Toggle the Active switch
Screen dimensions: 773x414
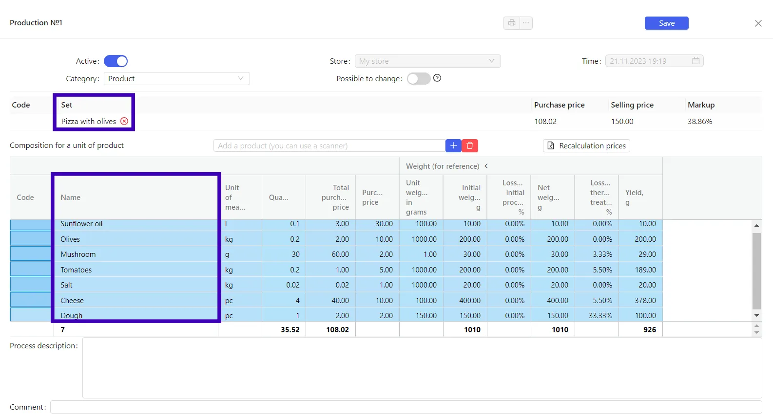click(116, 61)
